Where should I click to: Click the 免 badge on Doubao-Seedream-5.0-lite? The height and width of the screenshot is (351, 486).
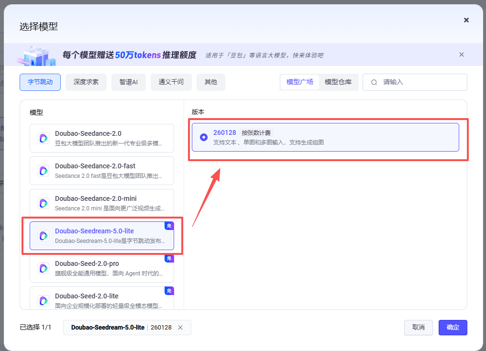point(169,226)
